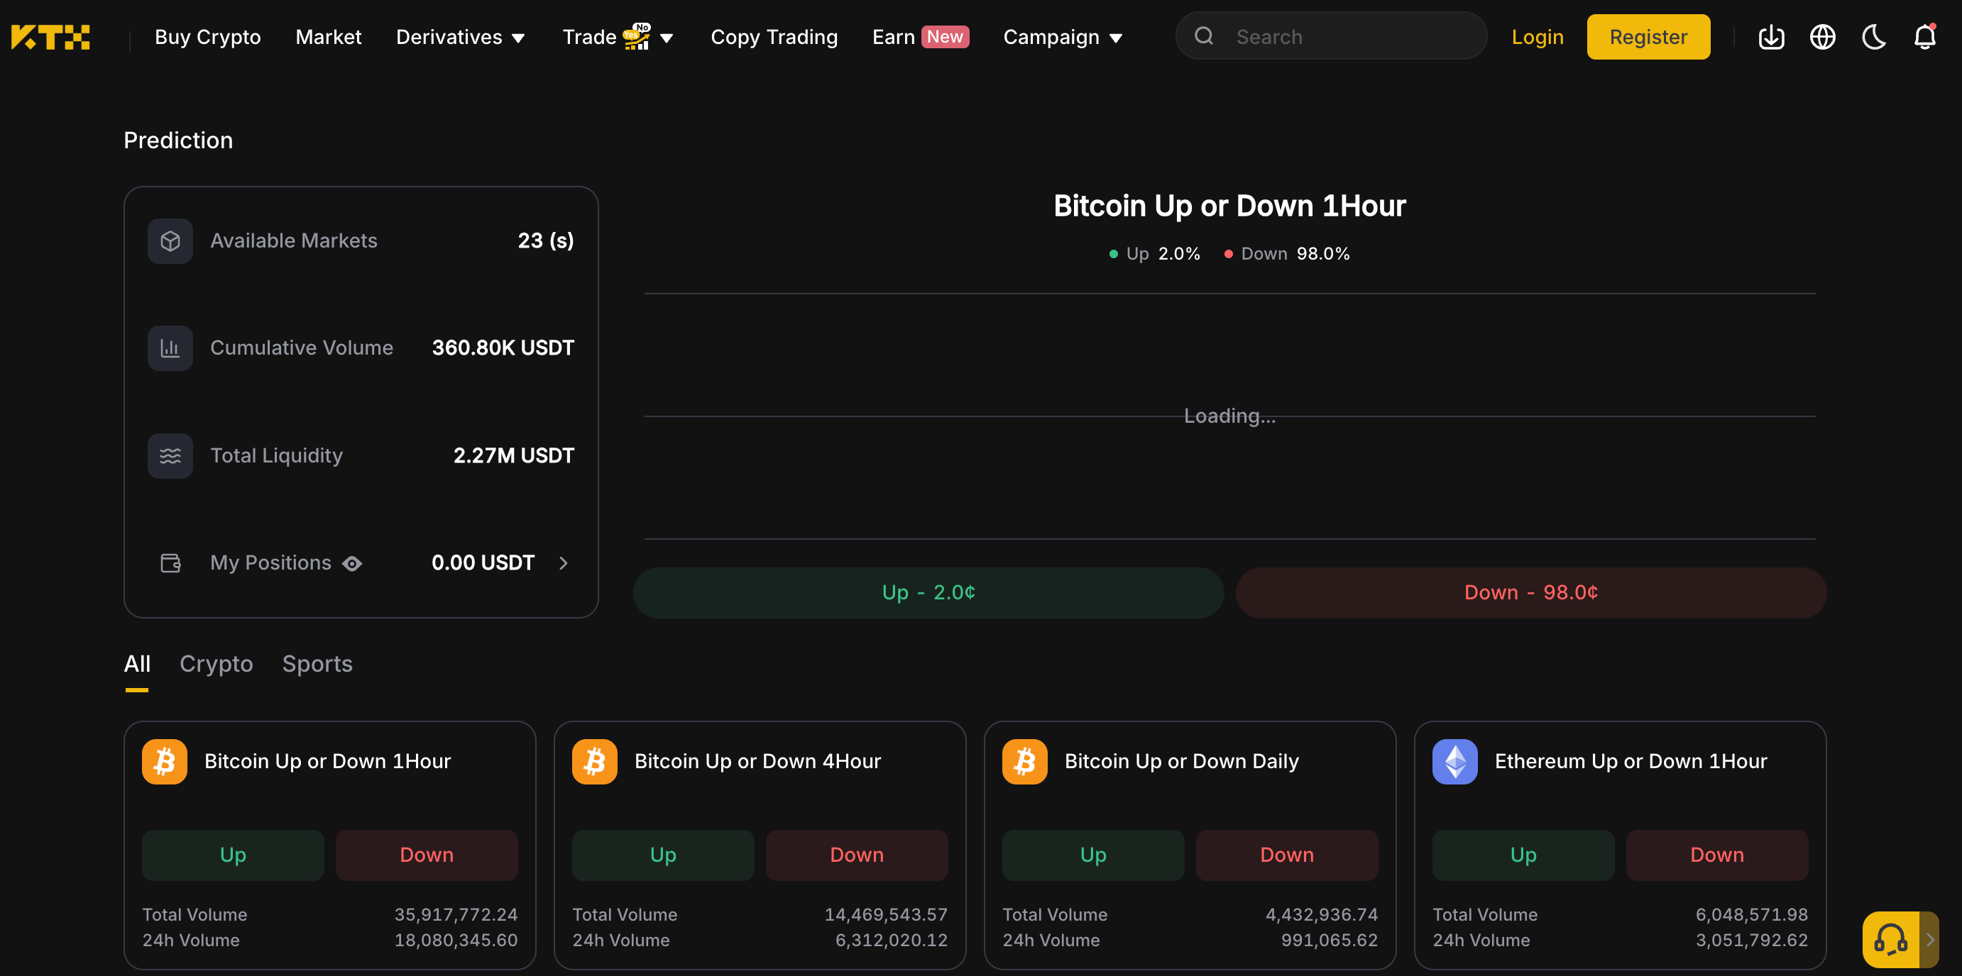
Task: Open the KTX logo home link
Action: click(50, 37)
